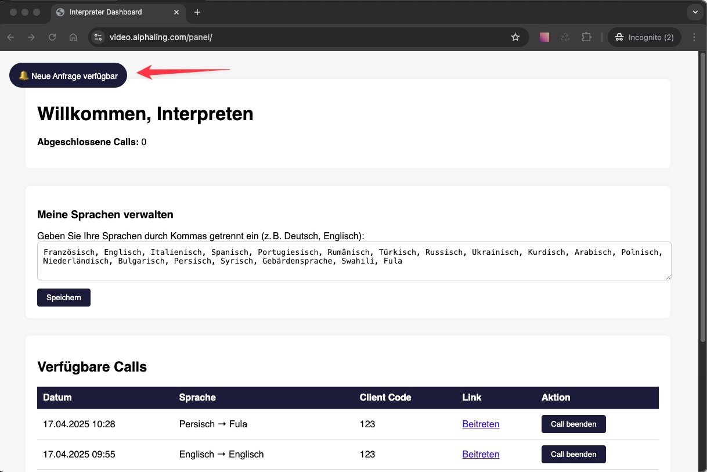
Task: Click Beitreten for Persisch → Fula call
Action: (x=481, y=424)
